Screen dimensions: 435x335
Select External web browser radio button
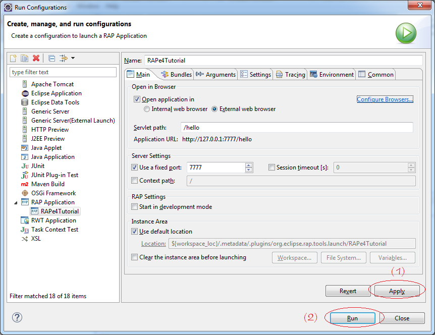click(x=214, y=109)
